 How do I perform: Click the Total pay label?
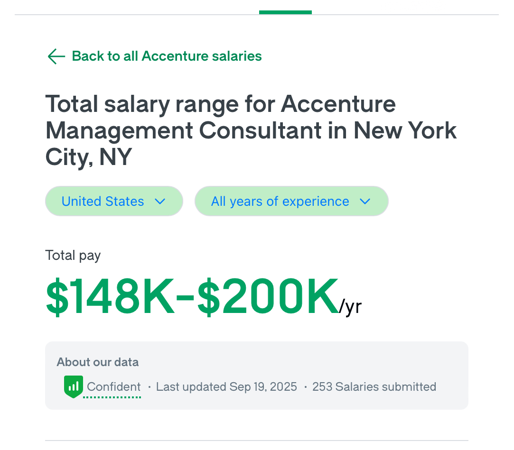click(73, 256)
